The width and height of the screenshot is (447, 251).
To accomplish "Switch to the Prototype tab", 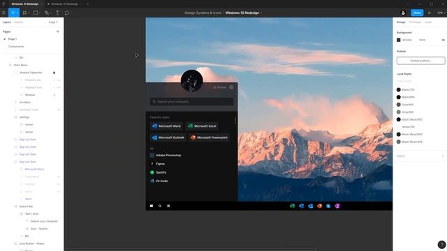I will click(x=415, y=22).
